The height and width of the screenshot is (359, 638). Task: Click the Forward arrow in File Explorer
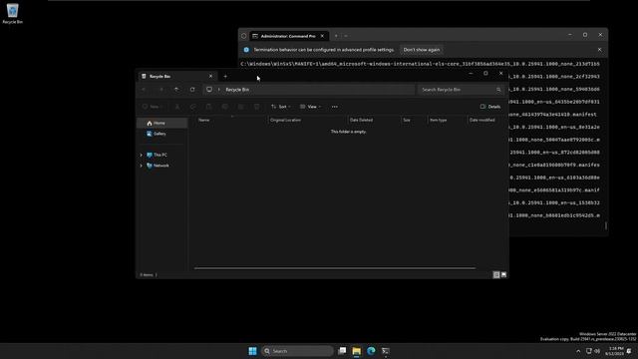(x=160, y=90)
